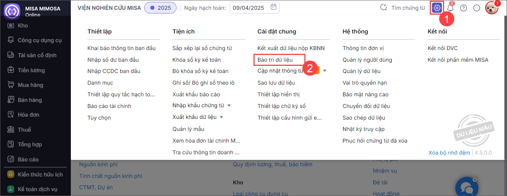Close the chat bubble with small x
This screenshot has width=507, height=196.
pyautogui.click(x=475, y=179)
